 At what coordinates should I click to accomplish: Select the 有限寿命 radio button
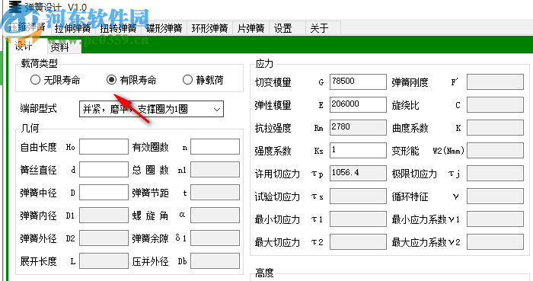point(132,80)
